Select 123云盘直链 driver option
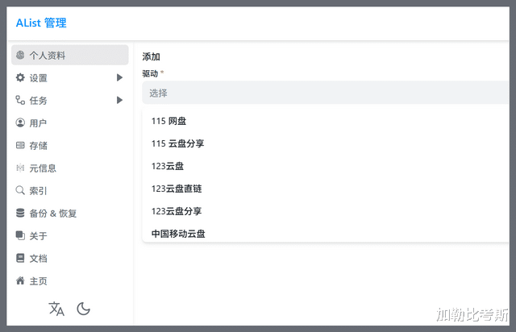This screenshot has height=332, width=516. (326, 189)
